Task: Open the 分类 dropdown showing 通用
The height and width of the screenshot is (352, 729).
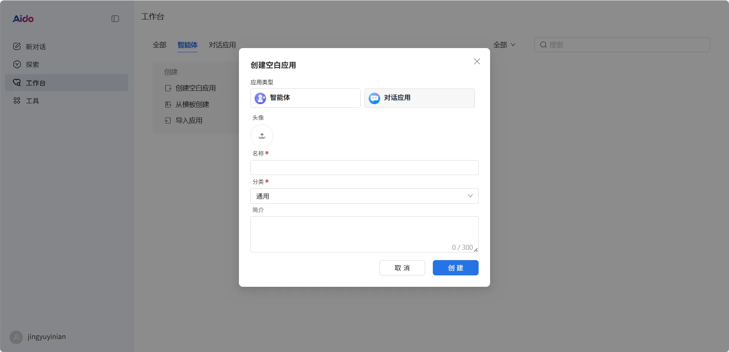Action: point(364,196)
